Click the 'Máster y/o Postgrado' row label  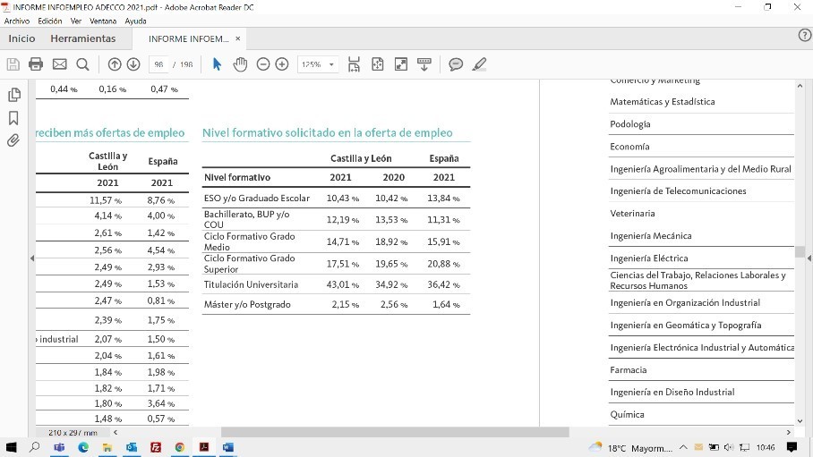click(247, 305)
